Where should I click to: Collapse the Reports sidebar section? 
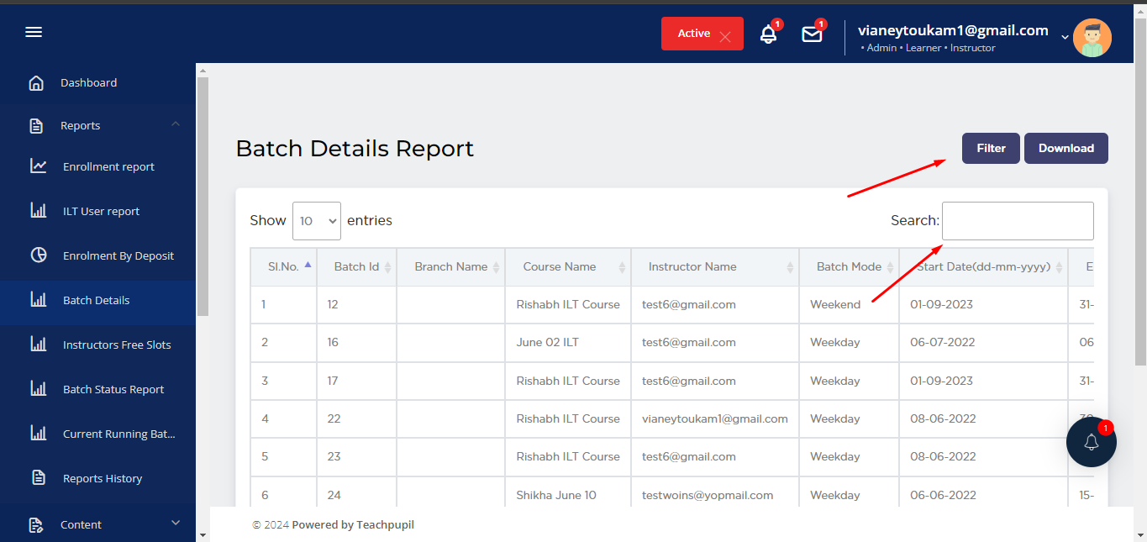[175, 125]
